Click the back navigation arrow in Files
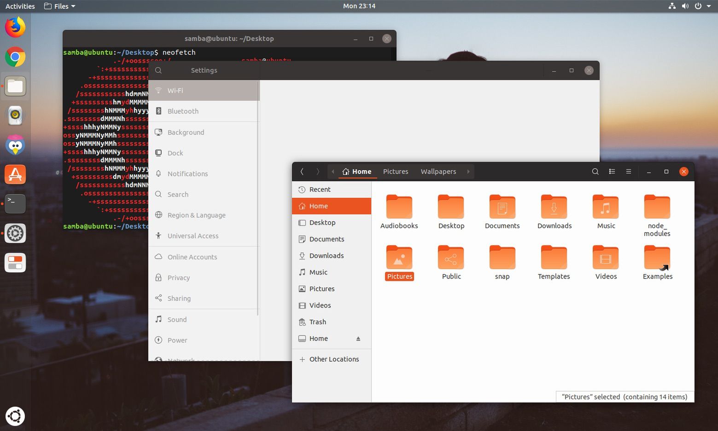The image size is (718, 431). point(302,171)
